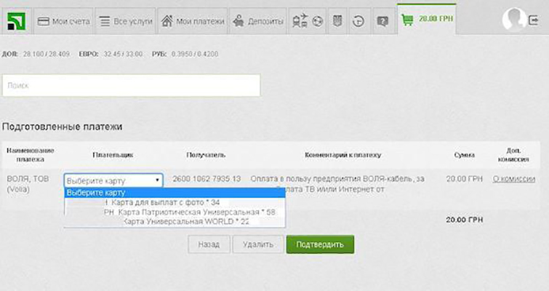The width and height of the screenshot is (549, 291).
Task: Pick Карта Универсальная WORLD option
Action: click(186, 221)
